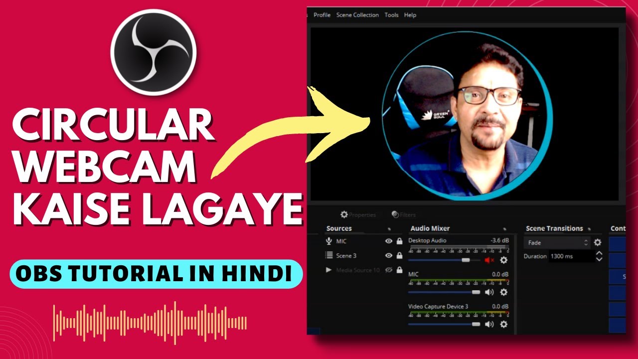638x359 pixels.
Task: Click the Properties button below the preview
Action: tap(358, 215)
